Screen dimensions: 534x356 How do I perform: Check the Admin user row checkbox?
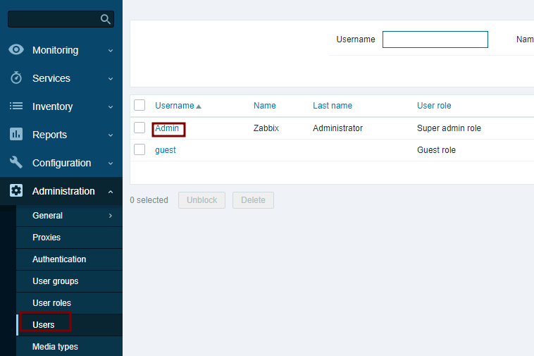pos(139,128)
